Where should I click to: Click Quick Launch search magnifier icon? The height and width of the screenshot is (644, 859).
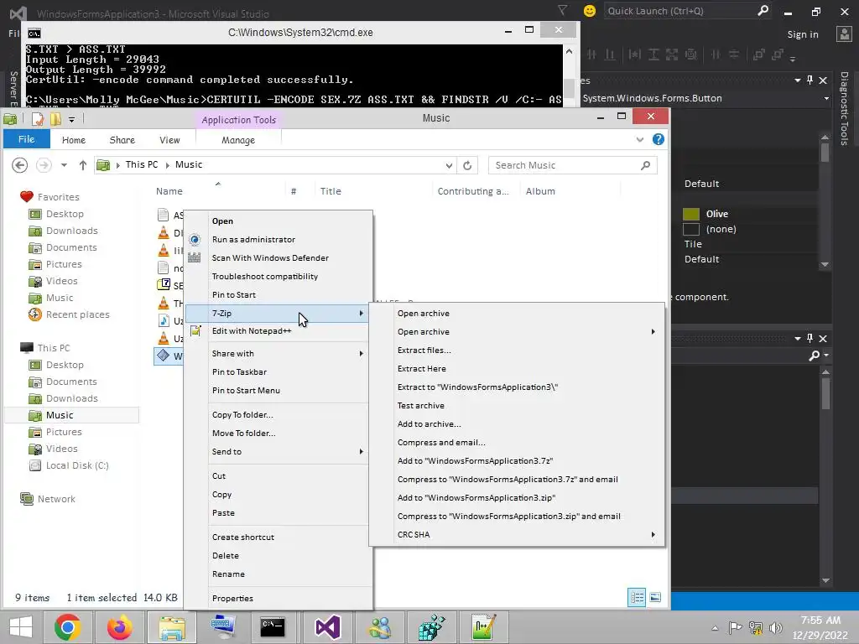click(x=763, y=10)
